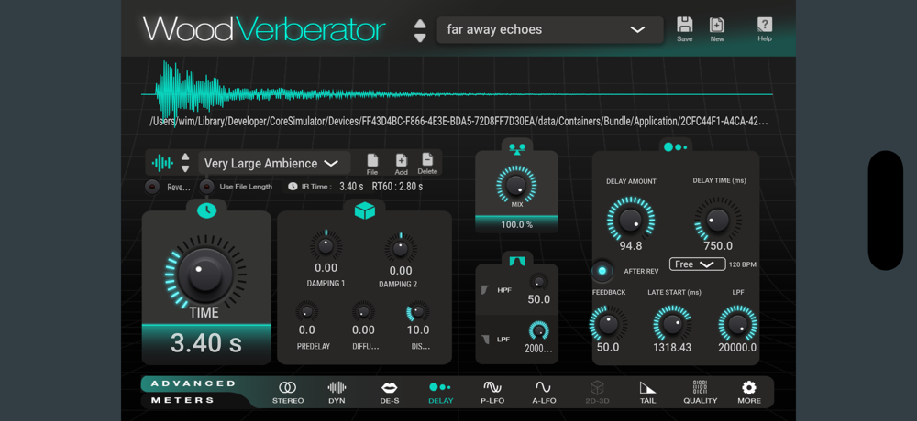Screen dimensions: 917x421
Task: Toggle Use File Length option
Action: pos(206,187)
